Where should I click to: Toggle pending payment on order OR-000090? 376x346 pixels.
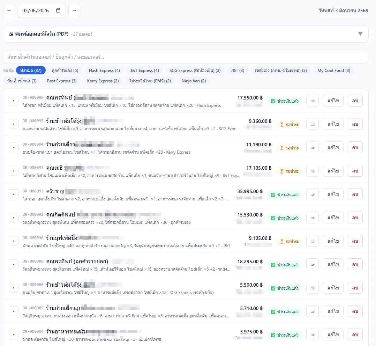click(x=289, y=241)
